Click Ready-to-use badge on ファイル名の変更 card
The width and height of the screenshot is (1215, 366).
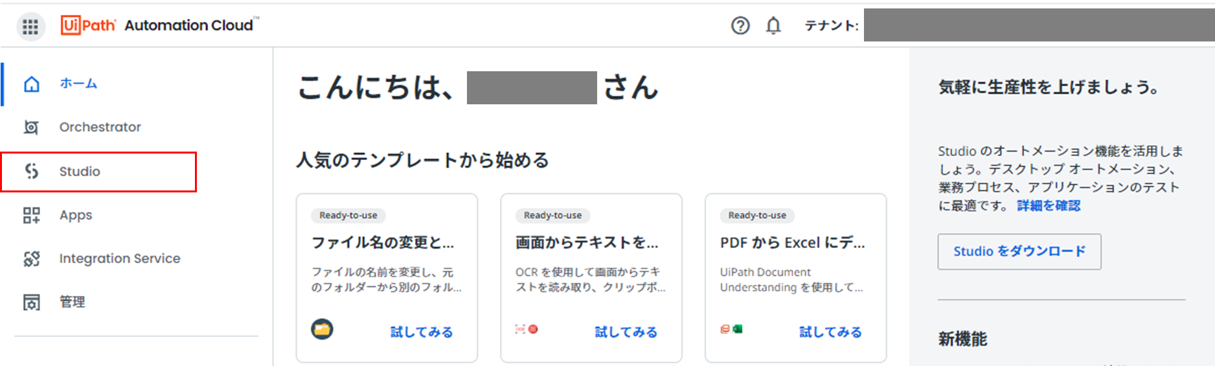tap(348, 216)
